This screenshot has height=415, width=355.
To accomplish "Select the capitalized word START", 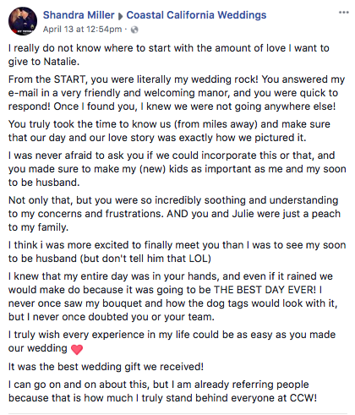I will pyautogui.click(x=70, y=79).
